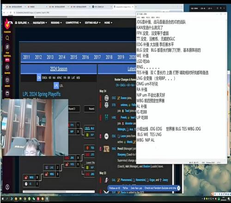Click the bracket's horizontal scrollbar

(59, 191)
